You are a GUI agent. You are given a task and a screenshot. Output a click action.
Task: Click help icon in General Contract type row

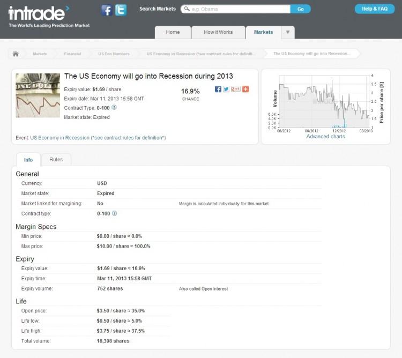tap(114, 213)
